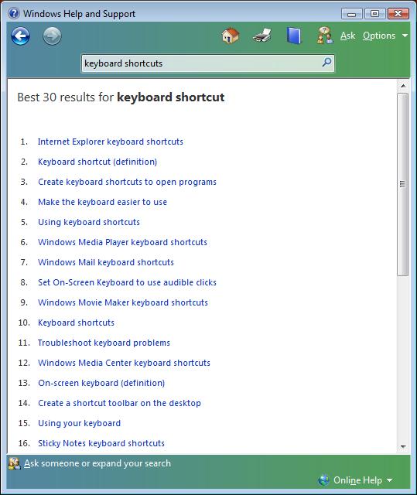The image size is (417, 495).
Task: Click the Online Help globe icon
Action: tap(324, 480)
